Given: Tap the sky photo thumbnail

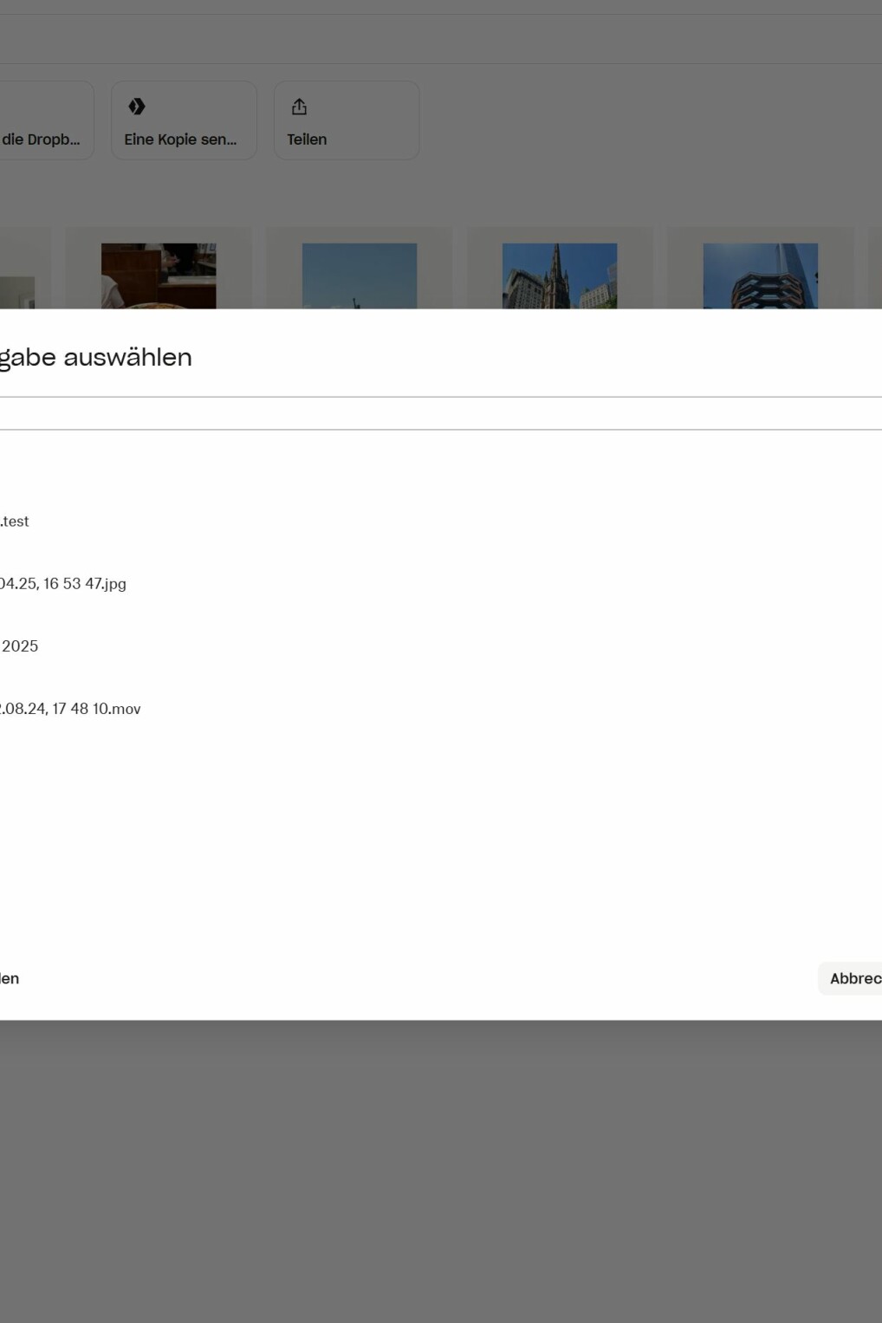Looking at the screenshot, I should point(358,269).
